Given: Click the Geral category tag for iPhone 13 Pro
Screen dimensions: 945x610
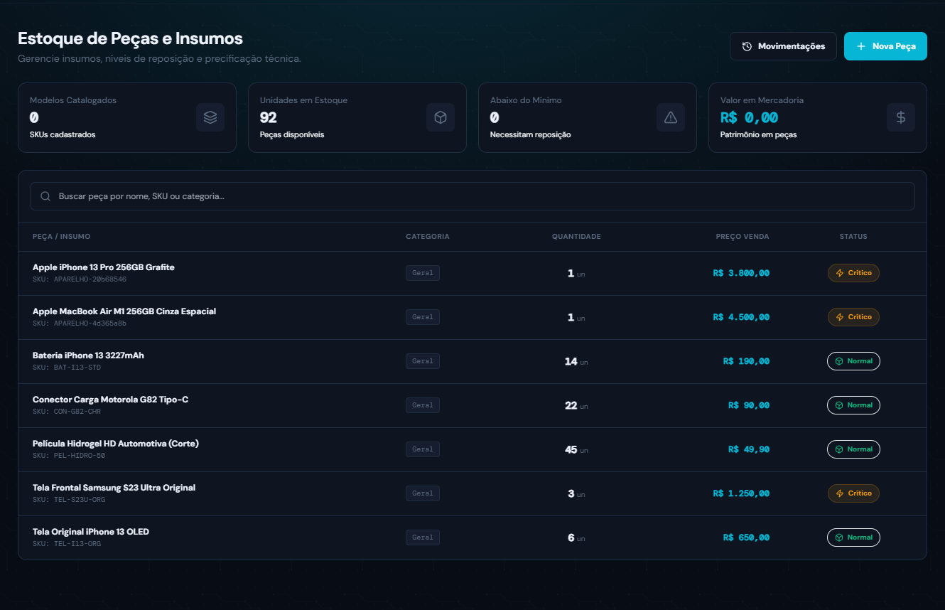Looking at the screenshot, I should 423,273.
